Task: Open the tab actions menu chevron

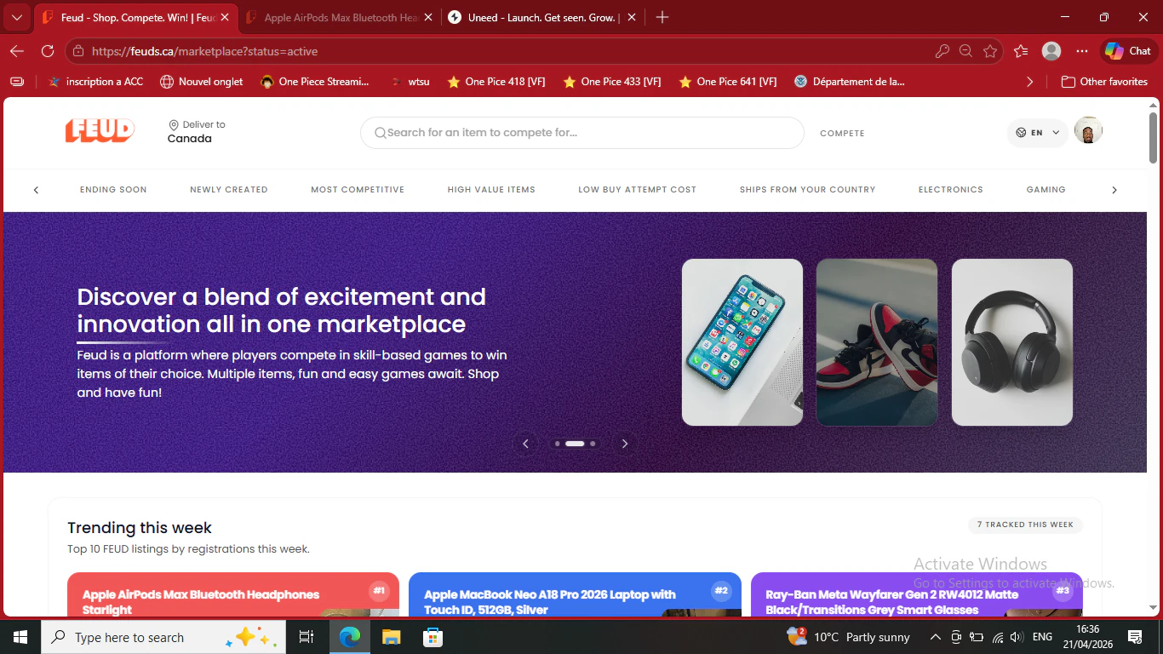Action: click(x=17, y=17)
